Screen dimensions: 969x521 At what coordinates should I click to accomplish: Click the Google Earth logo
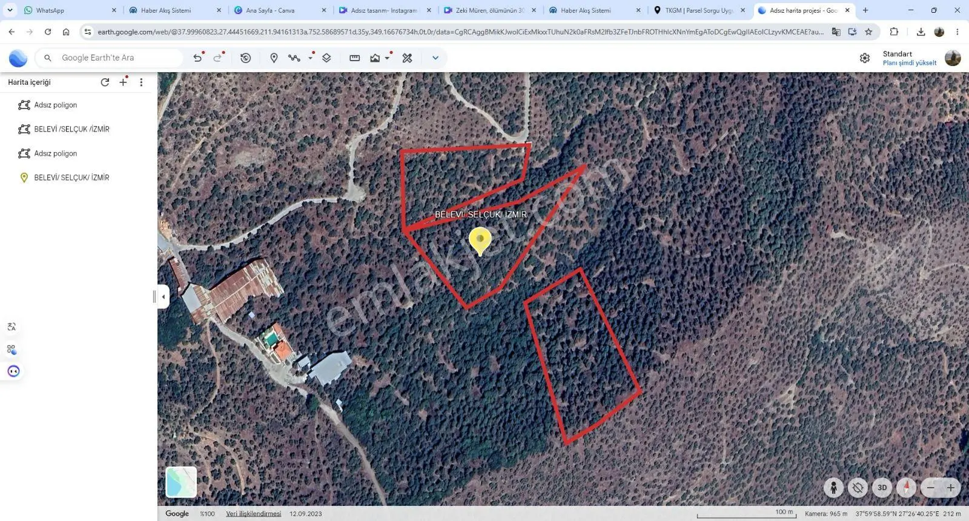(x=18, y=58)
